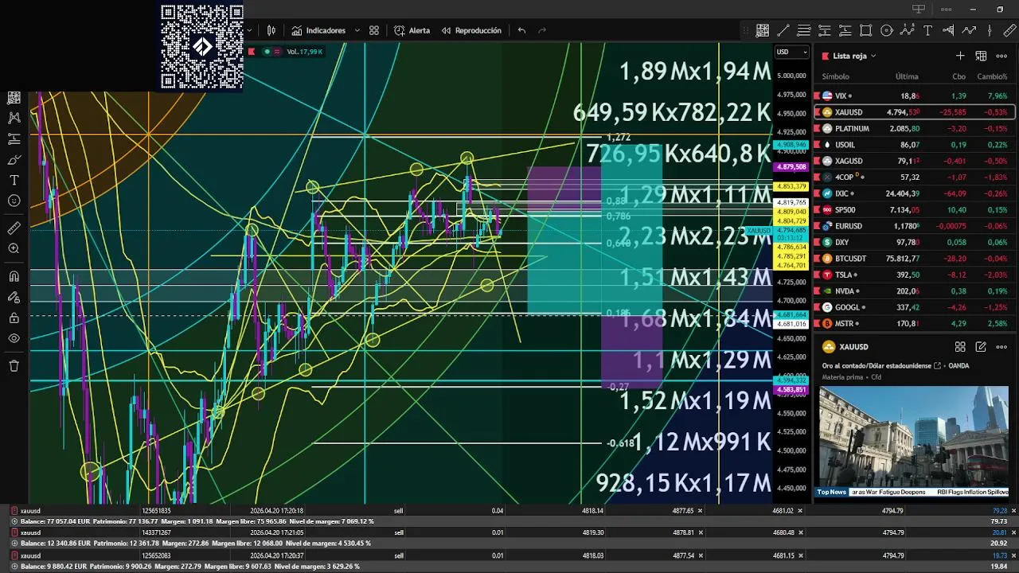
Task: Open XAUUSD details grid layout icon
Action: pyautogui.click(x=960, y=347)
